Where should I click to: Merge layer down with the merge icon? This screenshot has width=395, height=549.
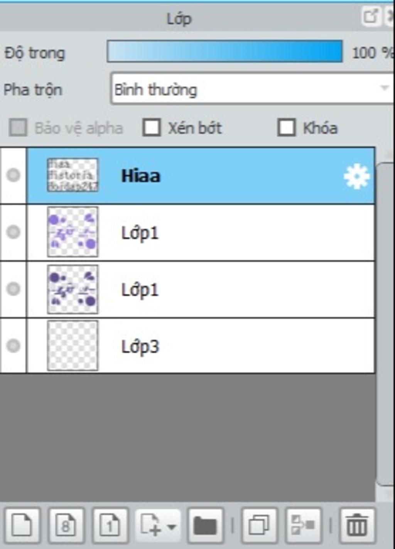[x=303, y=526]
